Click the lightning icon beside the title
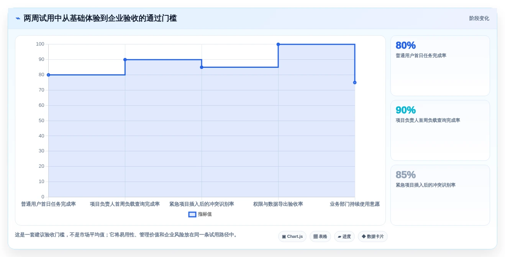 [x=18, y=18]
